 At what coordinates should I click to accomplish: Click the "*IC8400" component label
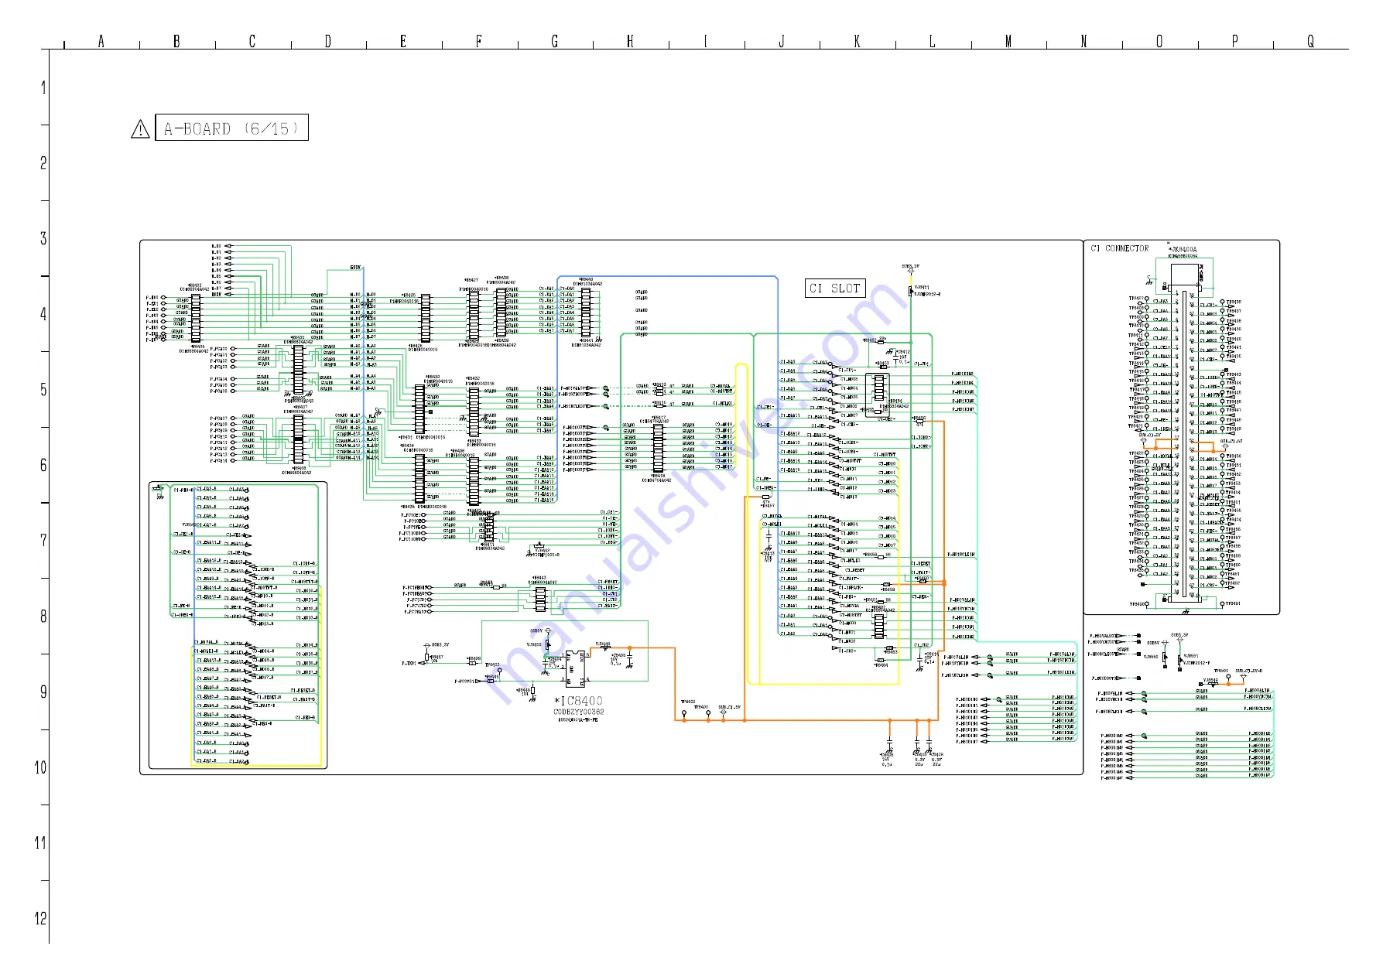[578, 701]
